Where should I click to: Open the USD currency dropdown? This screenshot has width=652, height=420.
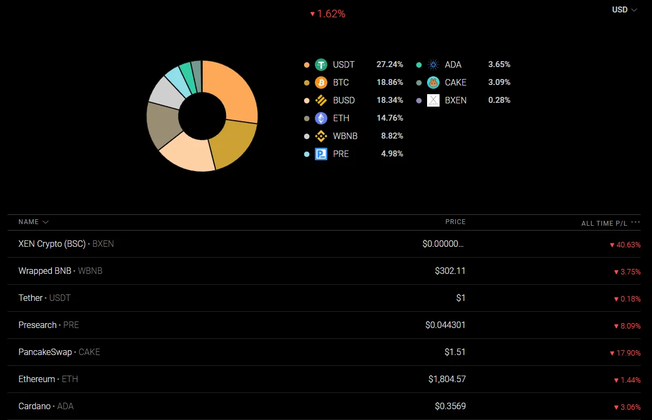tap(625, 10)
